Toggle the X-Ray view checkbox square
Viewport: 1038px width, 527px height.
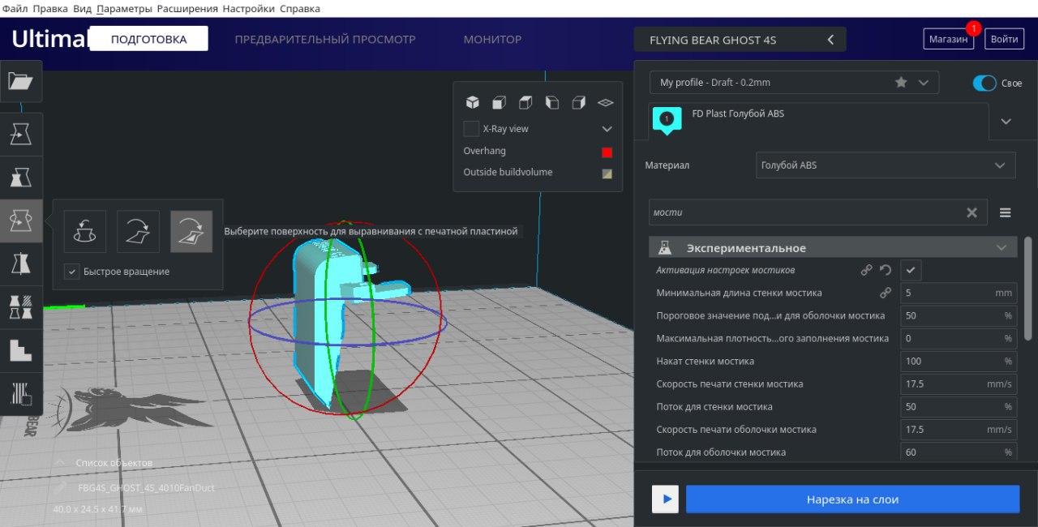(471, 129)
